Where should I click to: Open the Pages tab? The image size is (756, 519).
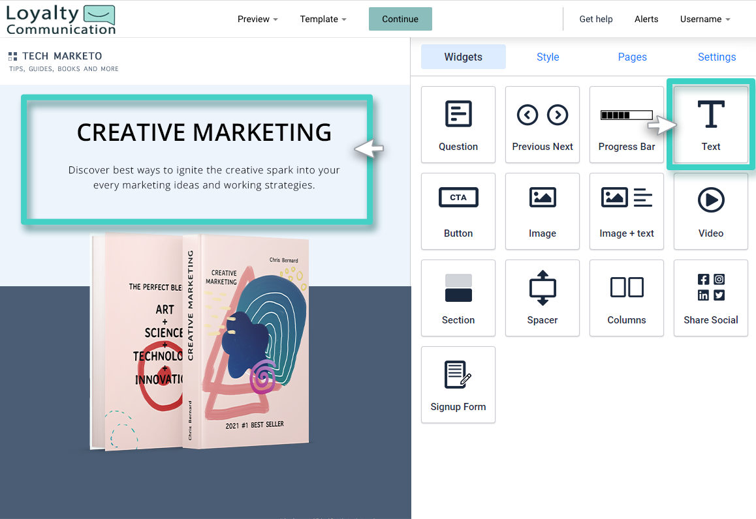[632, 57]
